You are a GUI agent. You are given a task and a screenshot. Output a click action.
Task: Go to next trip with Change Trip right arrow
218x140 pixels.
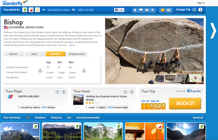tap(200, 10)
